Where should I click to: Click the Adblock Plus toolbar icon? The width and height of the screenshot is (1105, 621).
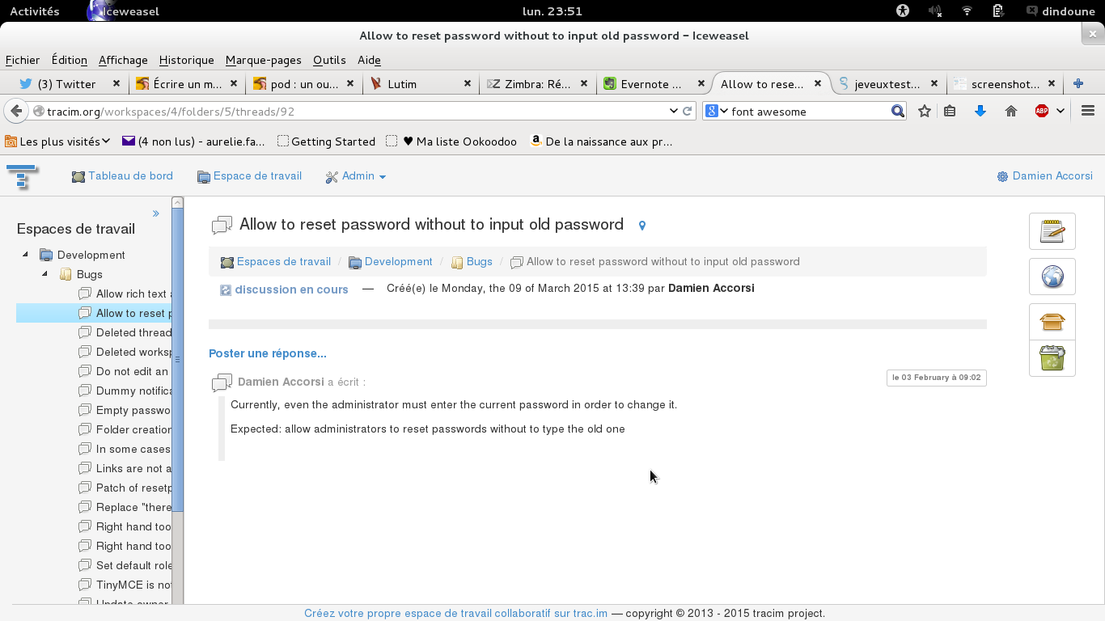click(1042, 111)
